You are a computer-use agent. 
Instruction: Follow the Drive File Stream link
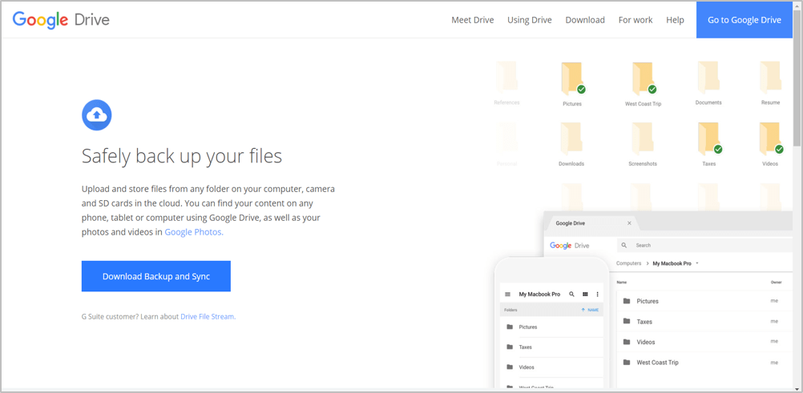click(x=208, y=317)
